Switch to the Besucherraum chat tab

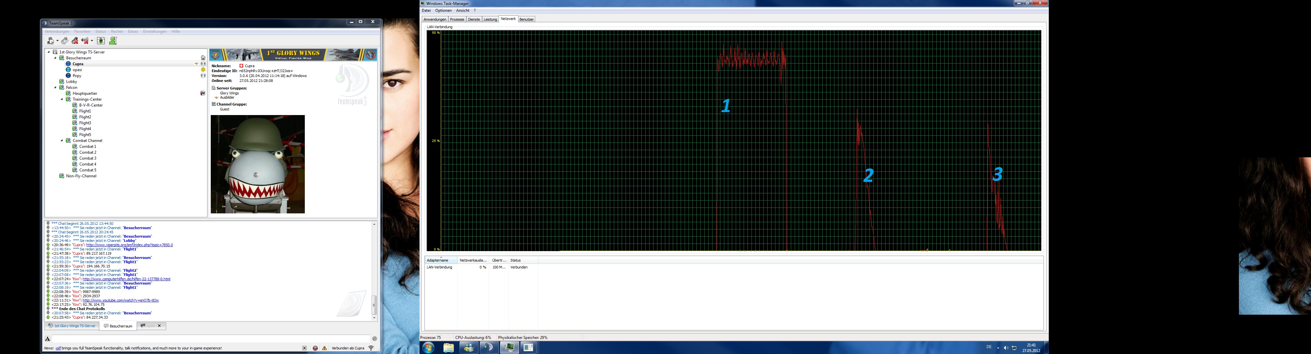pos(118,326)
